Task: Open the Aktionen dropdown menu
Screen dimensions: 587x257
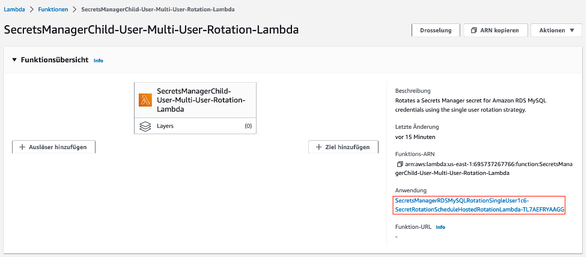Action: pyautogui.click(x=556, y=31)
